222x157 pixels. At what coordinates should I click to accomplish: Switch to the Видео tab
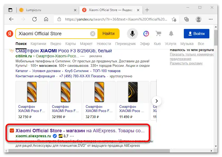[x=56, y=44]
